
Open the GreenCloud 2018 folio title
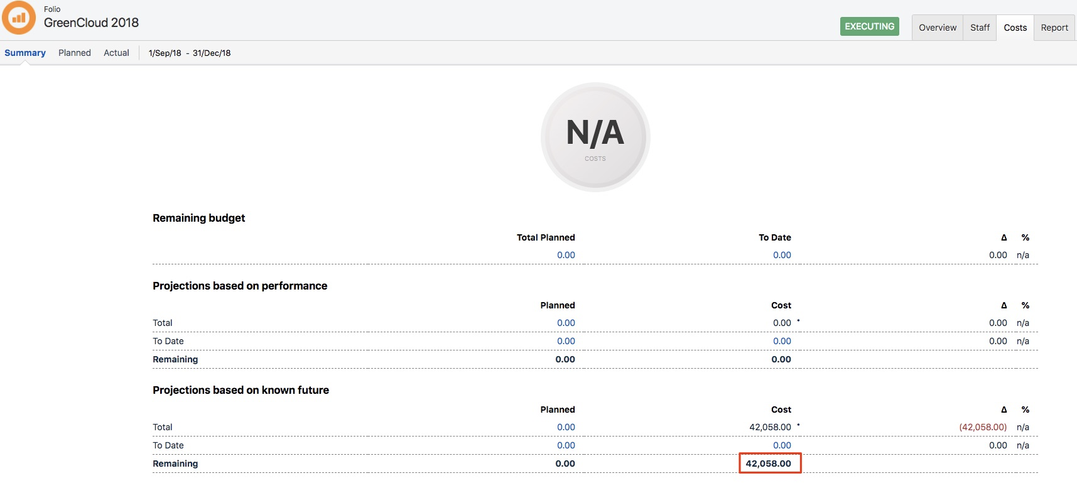(91, 23)
